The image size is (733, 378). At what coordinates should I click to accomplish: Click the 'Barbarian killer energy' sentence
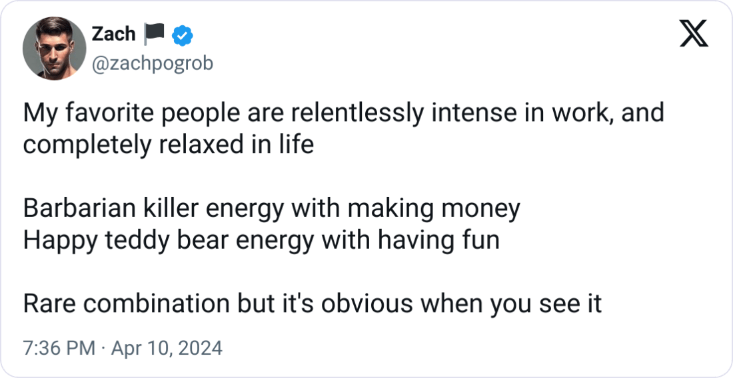coord(272,208)
